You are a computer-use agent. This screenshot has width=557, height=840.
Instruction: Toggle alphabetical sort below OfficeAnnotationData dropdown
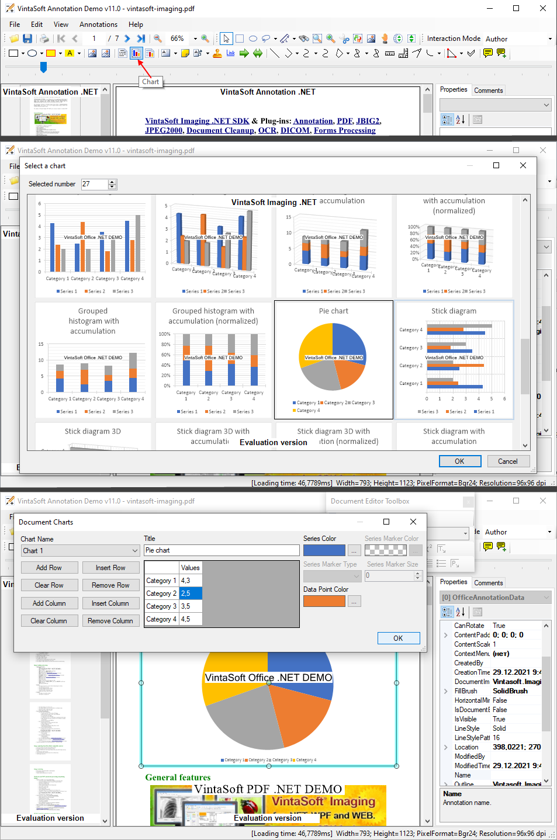pos(461,612)
